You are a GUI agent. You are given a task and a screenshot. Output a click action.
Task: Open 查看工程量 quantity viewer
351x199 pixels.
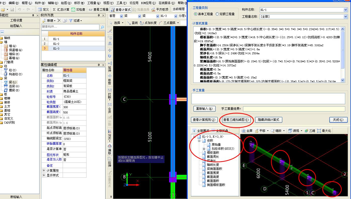[98, 9]
